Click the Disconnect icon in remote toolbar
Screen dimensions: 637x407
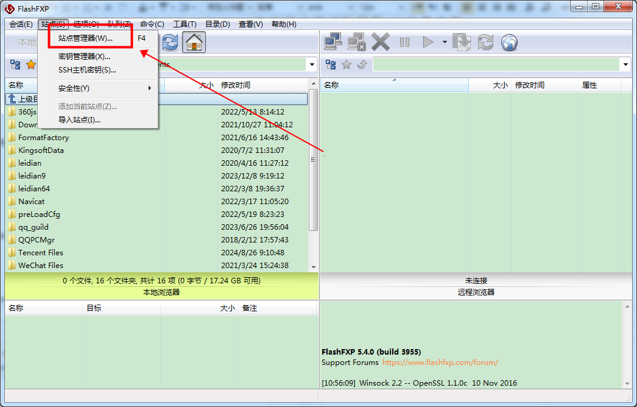coord(356,42)
